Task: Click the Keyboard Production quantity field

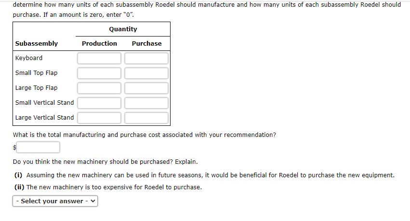Action: [x=99, y=58]
